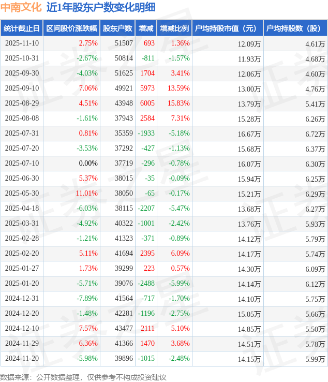Select the 股东户数 column header
328x382 pixels.
[117, 28]
